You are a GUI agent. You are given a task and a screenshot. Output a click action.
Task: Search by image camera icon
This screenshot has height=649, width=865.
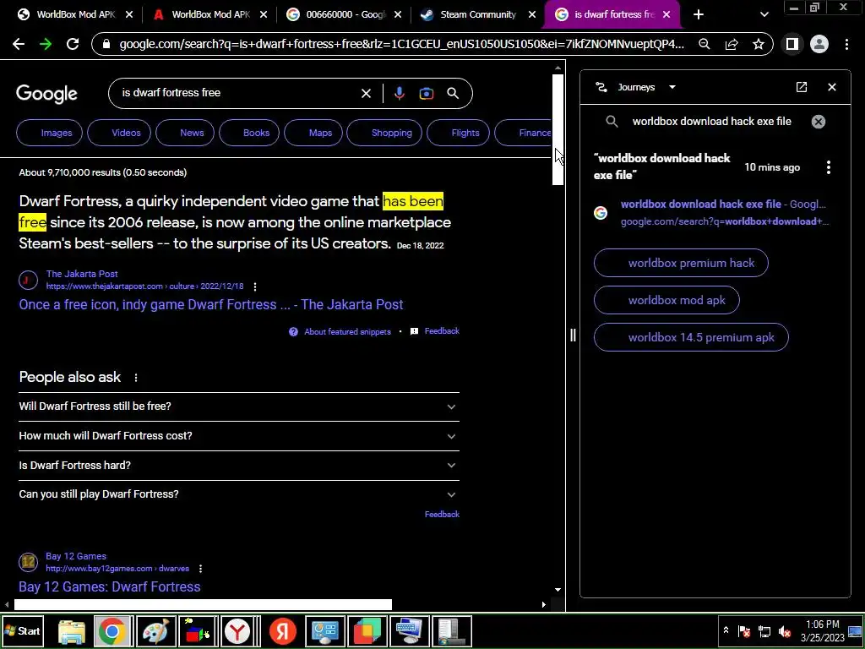426,93
